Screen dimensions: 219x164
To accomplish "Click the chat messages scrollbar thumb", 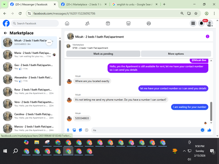I will [x=211, y=112].
